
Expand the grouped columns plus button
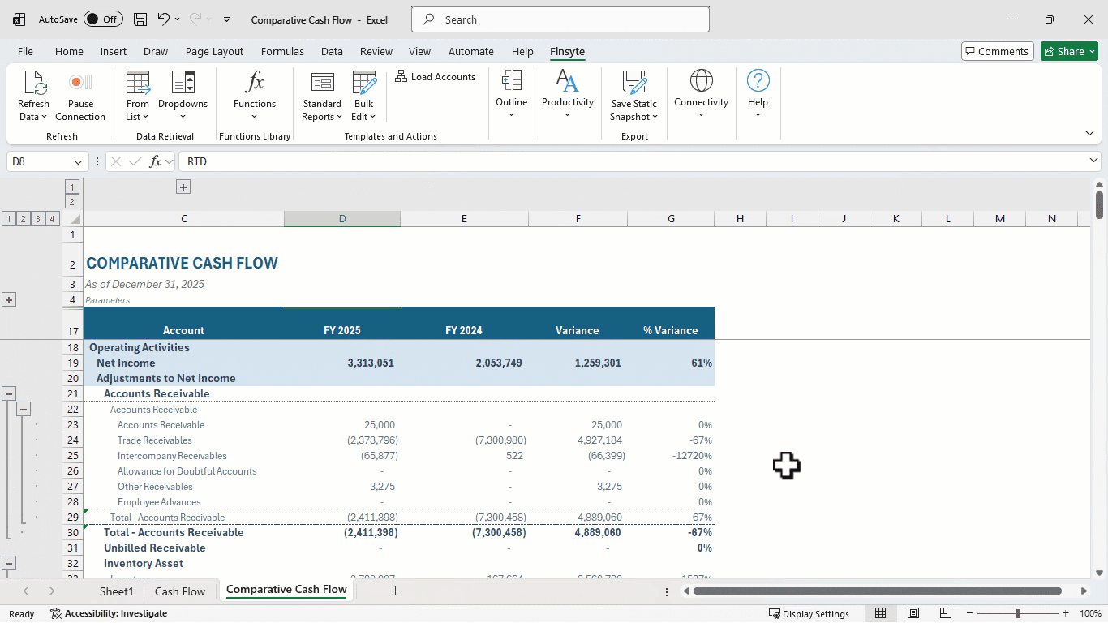coord(183,187)
